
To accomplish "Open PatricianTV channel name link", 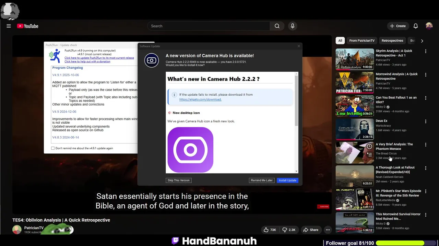I will tap(34, 228).
